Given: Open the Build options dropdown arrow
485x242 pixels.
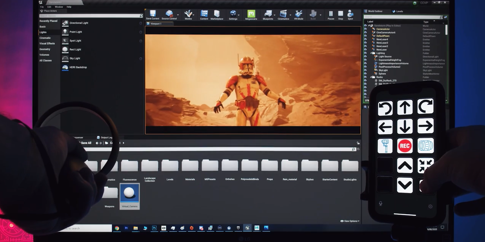Looking at the screenshot, I should click(x=320, y=15).
